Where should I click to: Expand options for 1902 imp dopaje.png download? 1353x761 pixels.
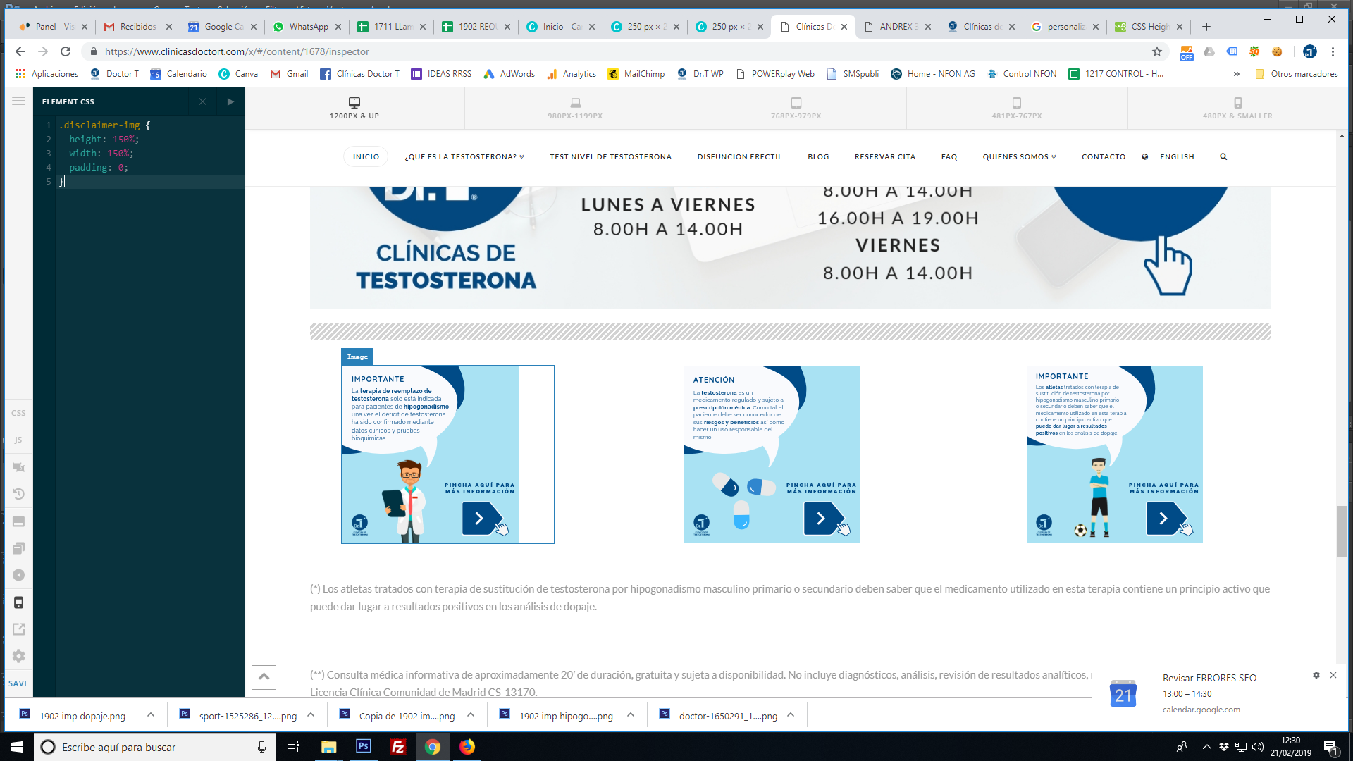pyautogui.click(x=151, y=715)
